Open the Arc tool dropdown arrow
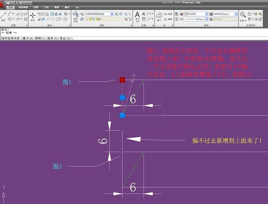The image size is (268, 204). 13,14
